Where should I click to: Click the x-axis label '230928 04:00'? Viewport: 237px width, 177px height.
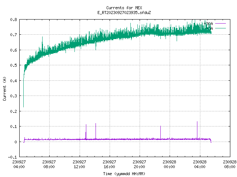pyautogui.click(x=200, y=164)
